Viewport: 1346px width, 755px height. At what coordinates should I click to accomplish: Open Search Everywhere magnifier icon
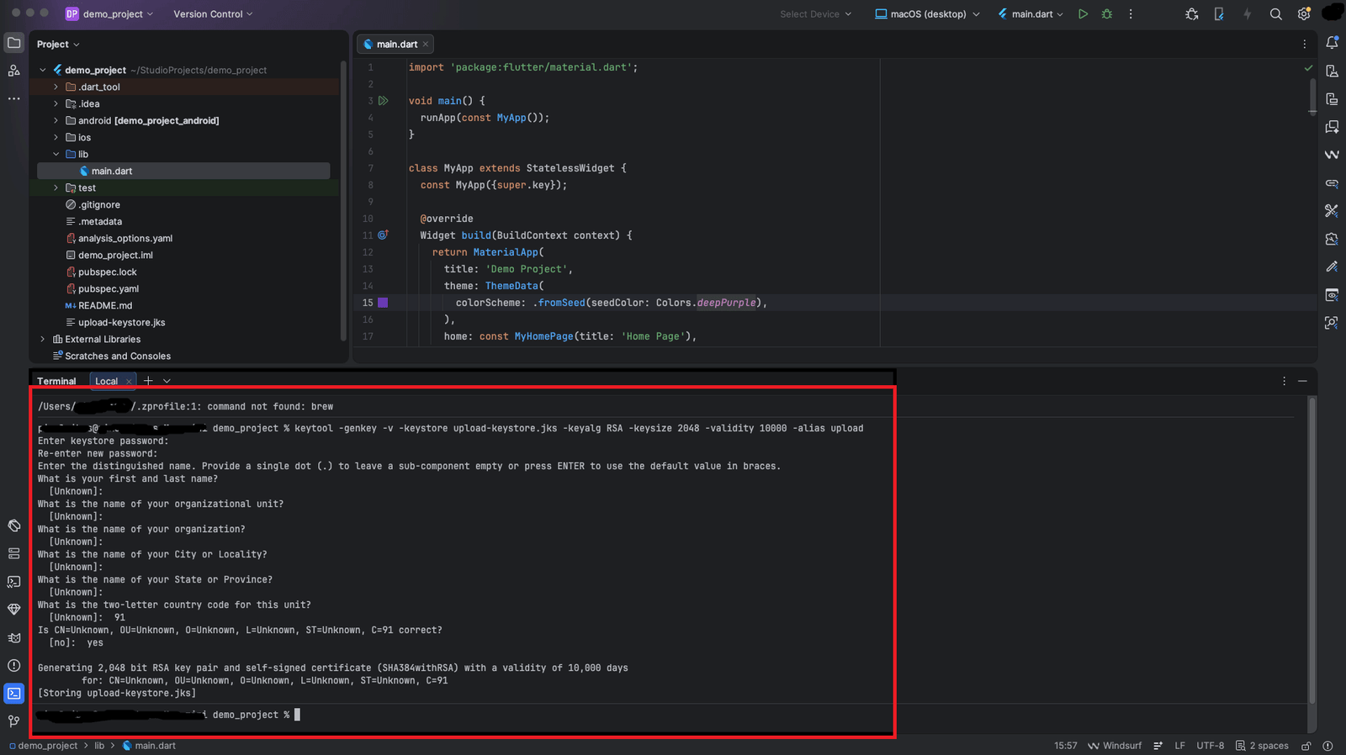(1275, 14)
